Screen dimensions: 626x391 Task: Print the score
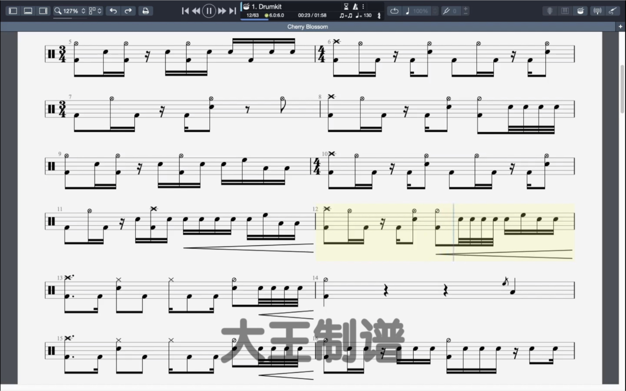[x=146, y=11]
